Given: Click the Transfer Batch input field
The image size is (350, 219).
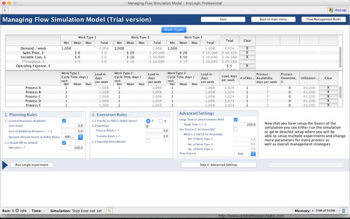Looking at the screenshot, I should pyautogui.click(x=157, y=136).
